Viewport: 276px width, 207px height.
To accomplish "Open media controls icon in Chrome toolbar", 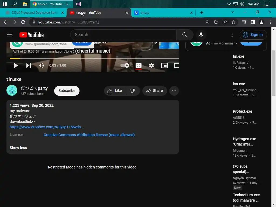I will click(x=244, y=22).
